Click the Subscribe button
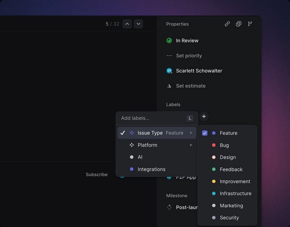 click(x=97, y=174)
